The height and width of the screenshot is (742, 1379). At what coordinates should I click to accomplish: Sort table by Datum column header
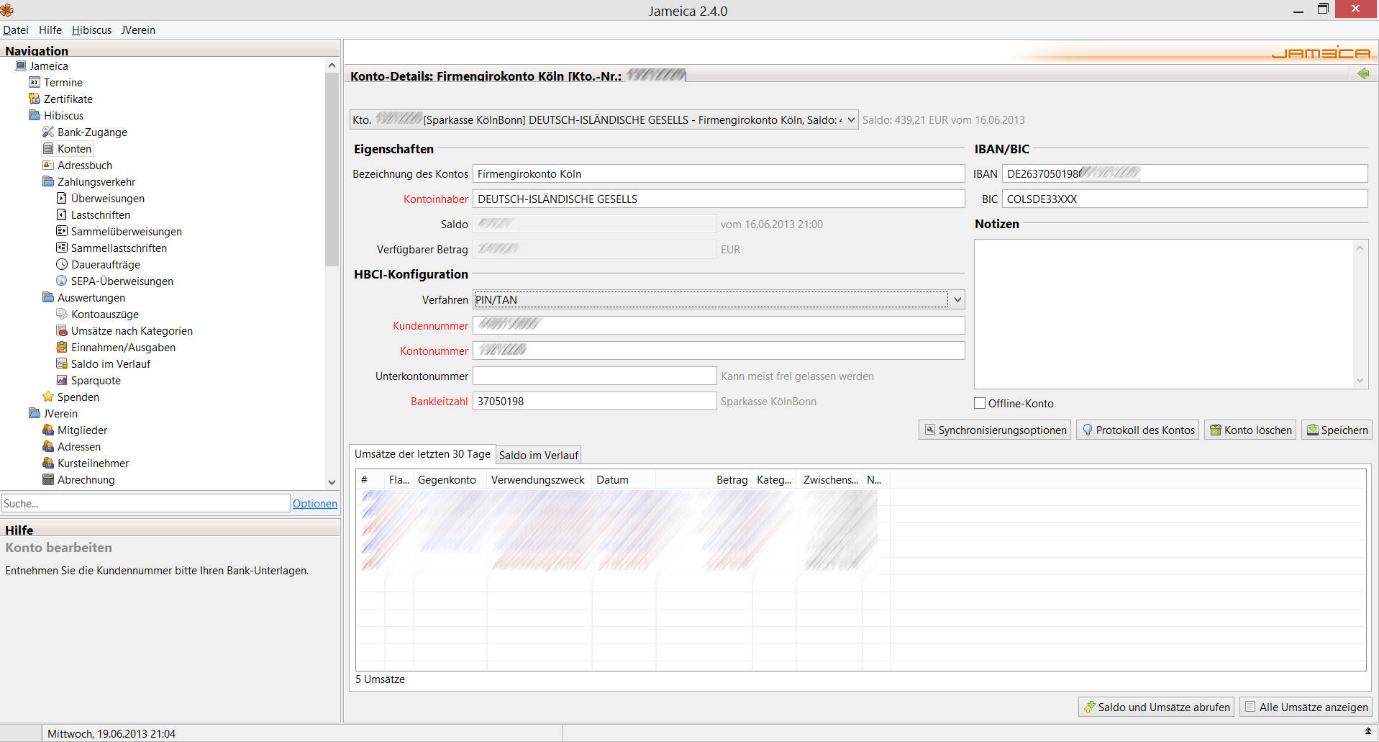pos(624,479)
